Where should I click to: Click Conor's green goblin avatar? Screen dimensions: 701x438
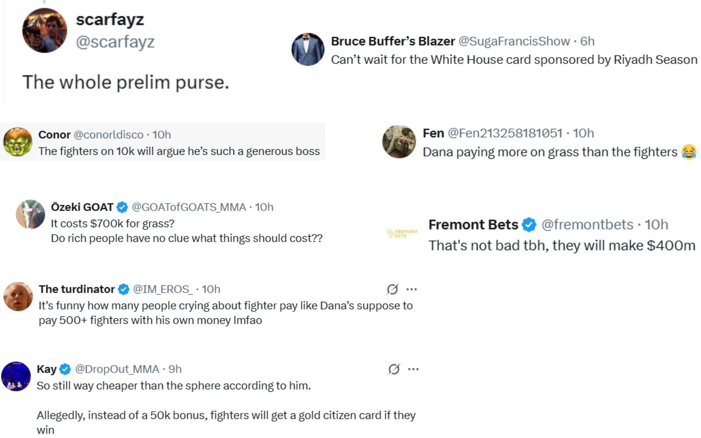18,142
